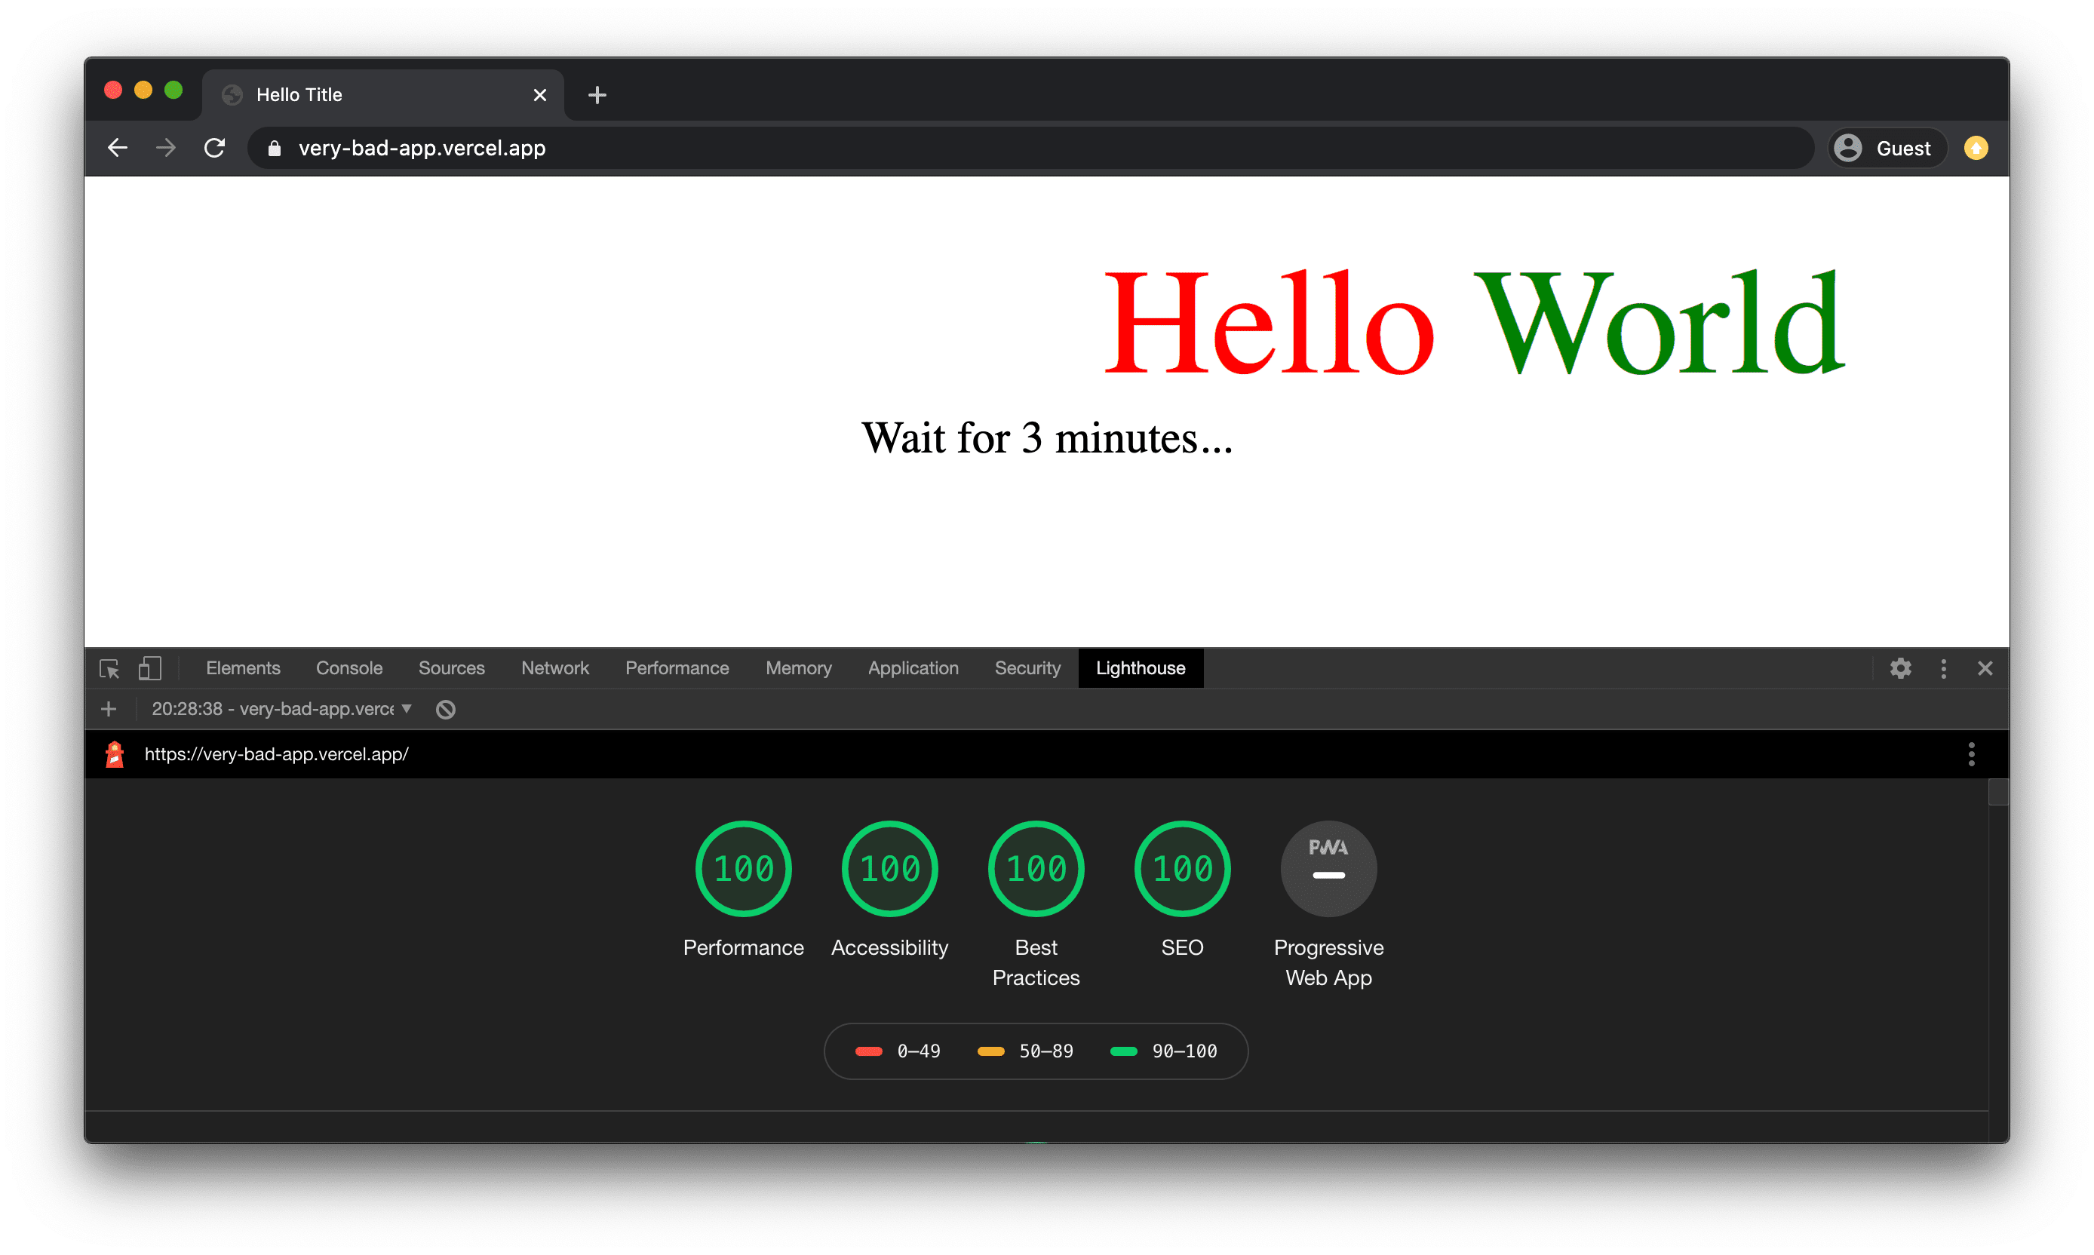This screenshot has width=2094, height=1255.
Task: Open the Guest profile menu
Action: [x=1886, y=148]
